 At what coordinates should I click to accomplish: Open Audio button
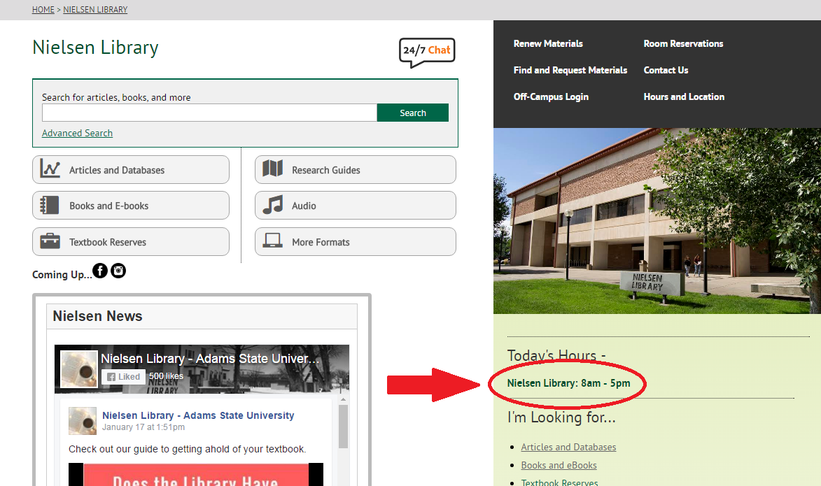356,205
